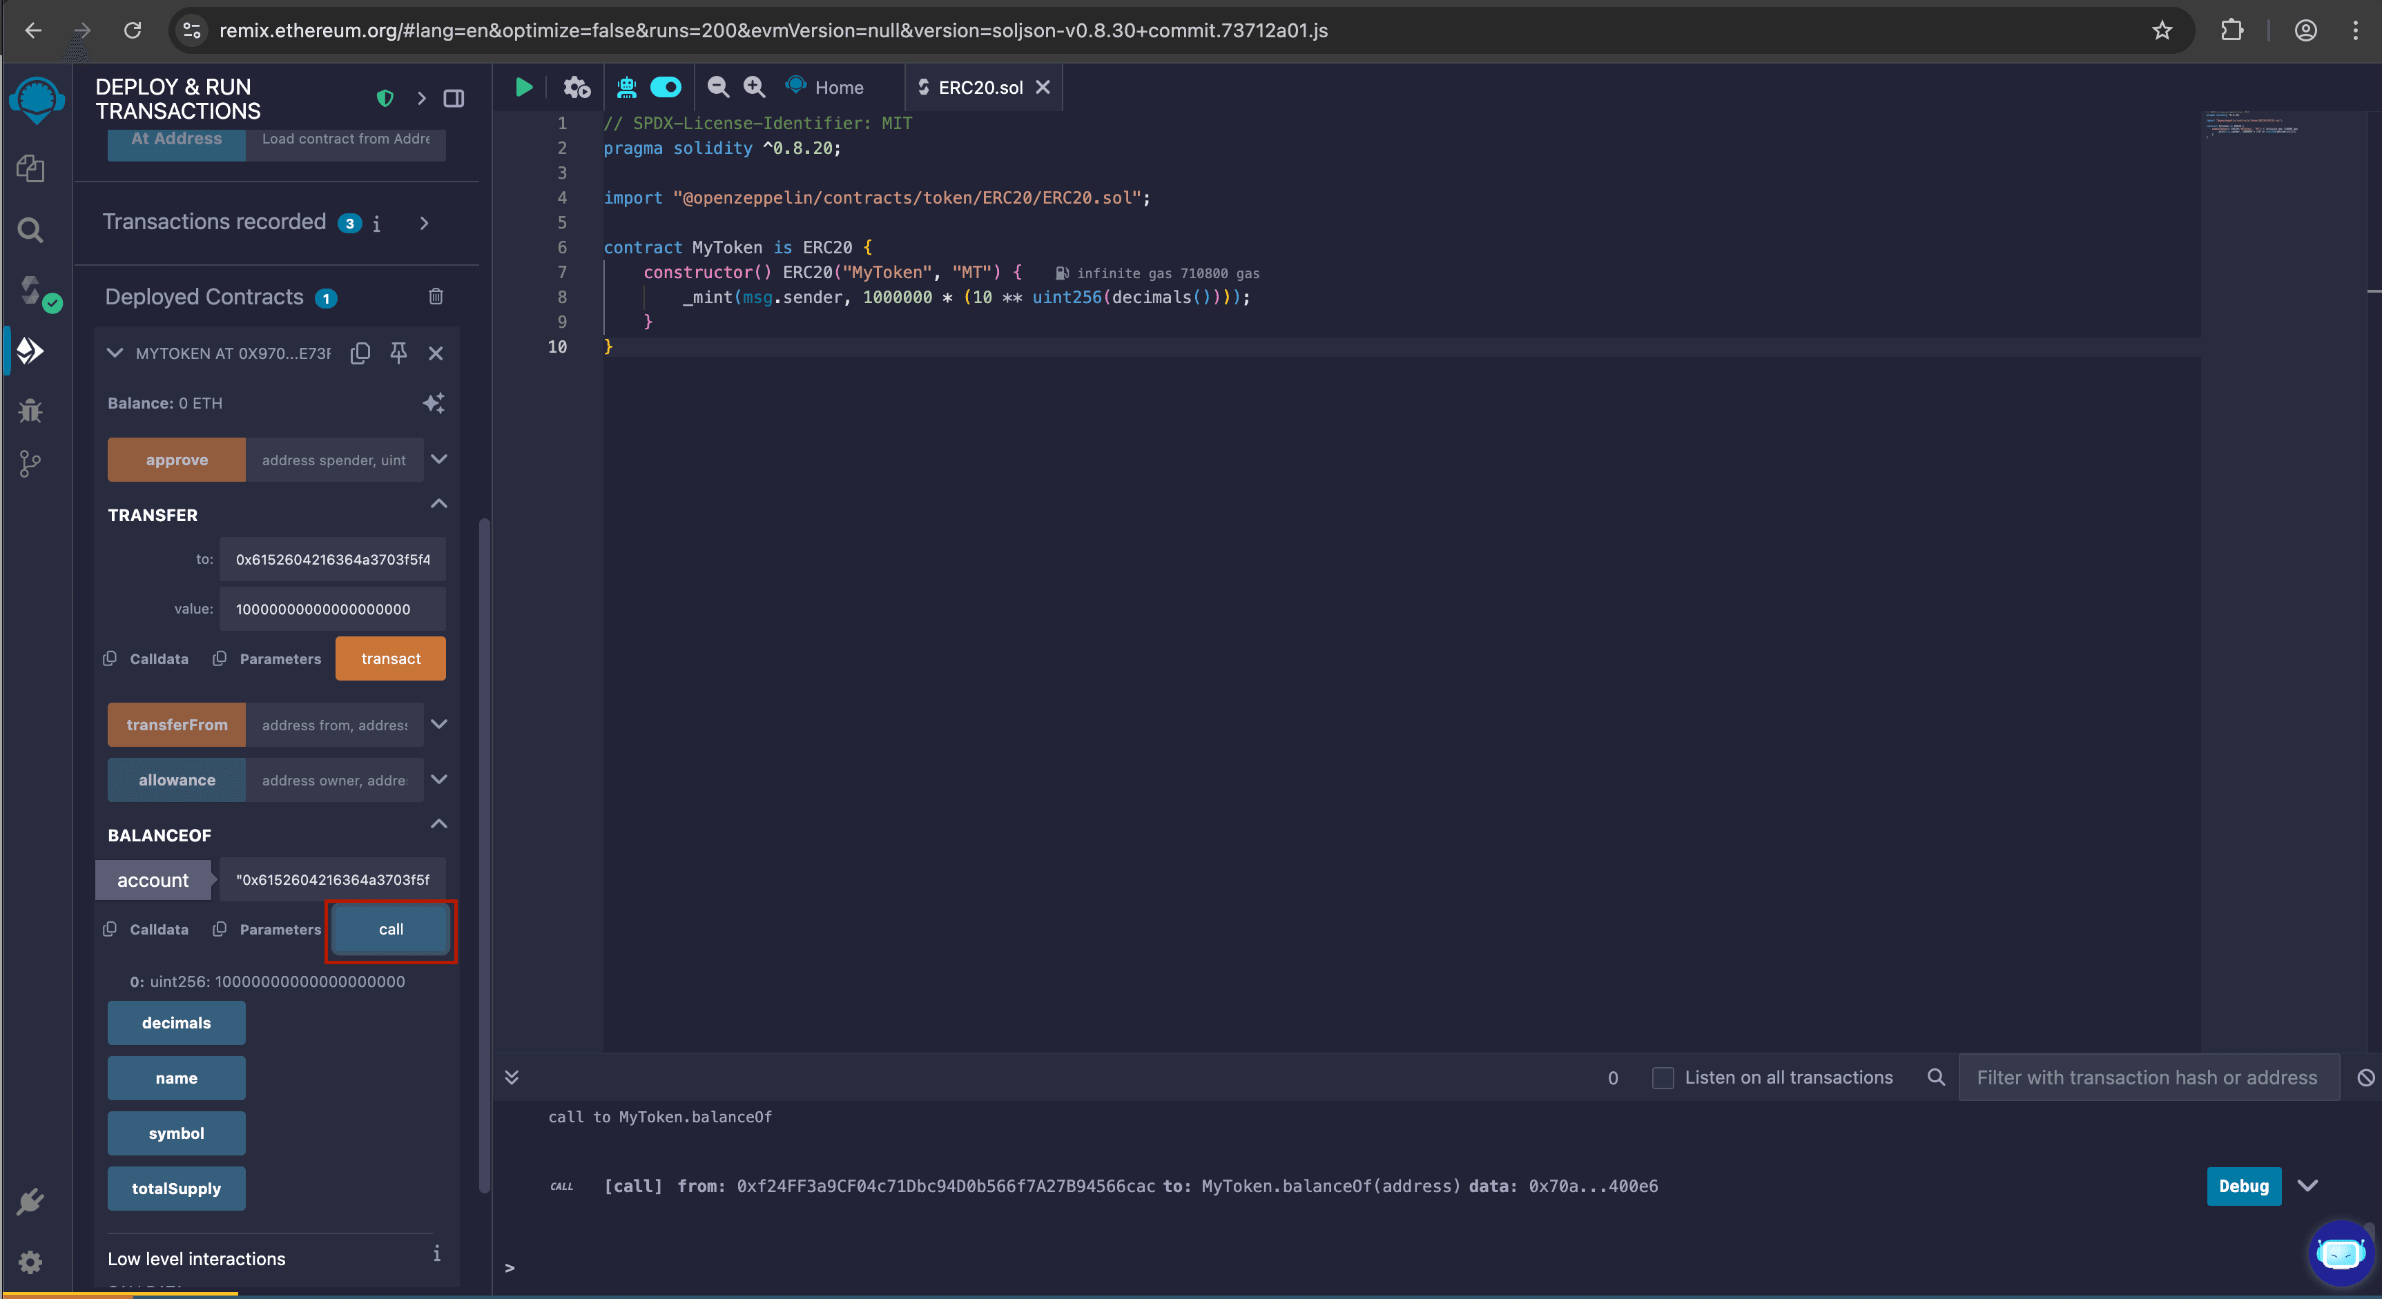2382x1299 pixels.
Task: Open the Settings gear in sidebar
Action: point(30,1262)
